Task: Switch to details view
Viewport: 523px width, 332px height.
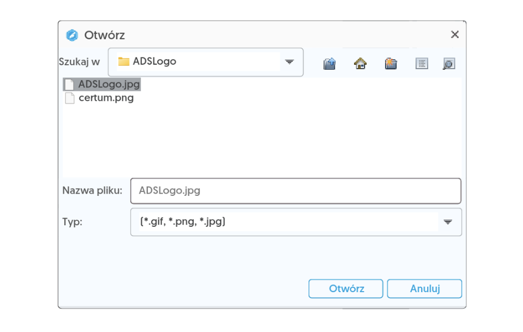Action: pos(448,64)
